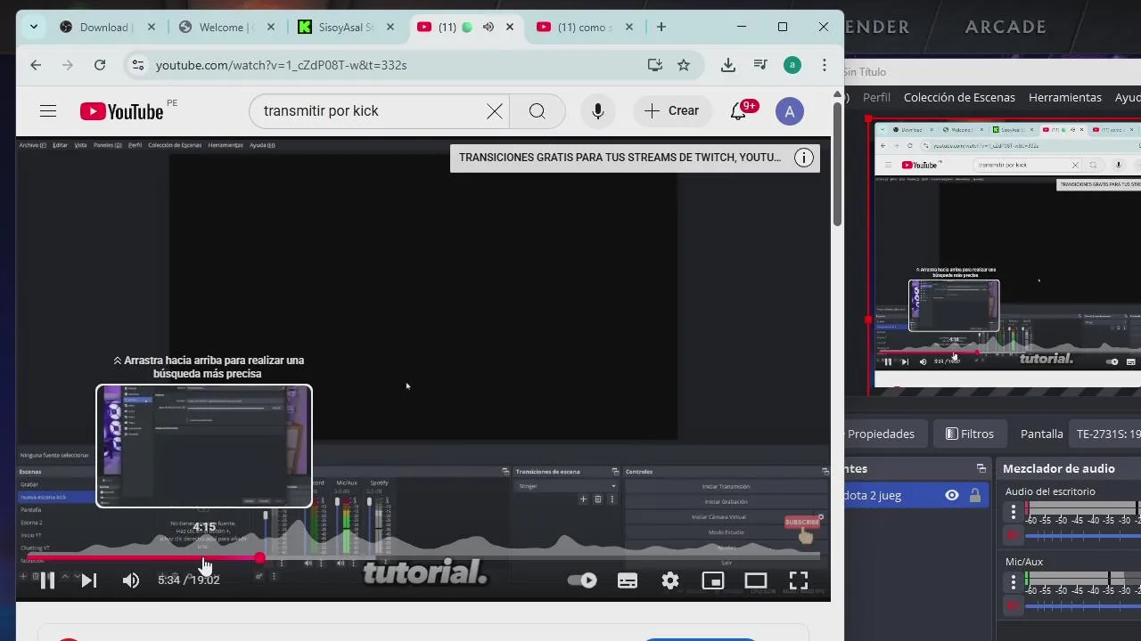Open YouTube account avatar menu

[789, 111]
